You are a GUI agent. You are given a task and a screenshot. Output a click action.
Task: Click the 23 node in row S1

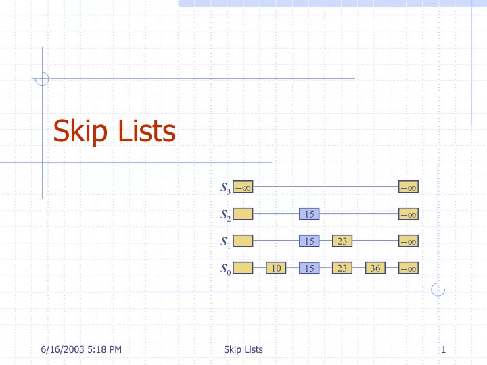point(342,241)
